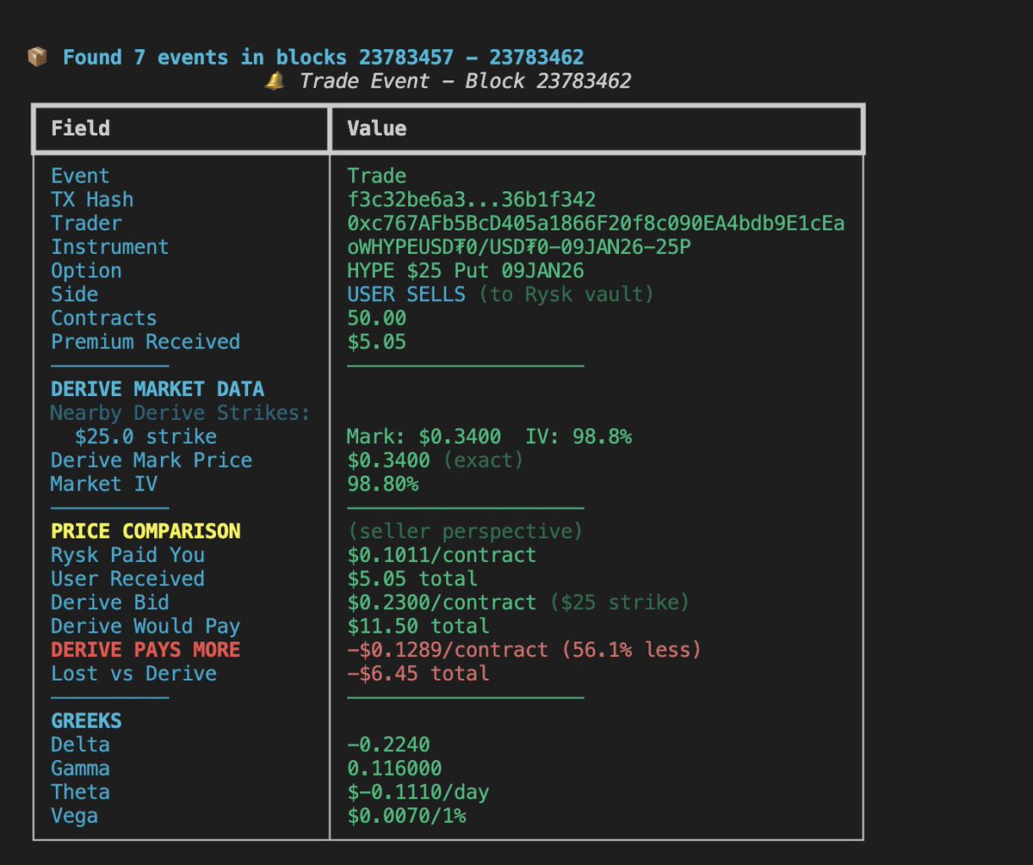Click the 'Rysk Paid You' label
This screenshot has width=1033, height=865.
pyautogui.click(x=127, y=555)
